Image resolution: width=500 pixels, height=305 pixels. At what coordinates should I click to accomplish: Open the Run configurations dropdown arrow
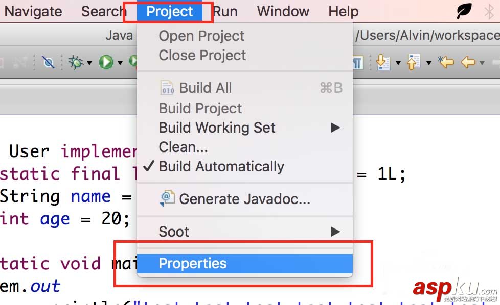[120, 63]
